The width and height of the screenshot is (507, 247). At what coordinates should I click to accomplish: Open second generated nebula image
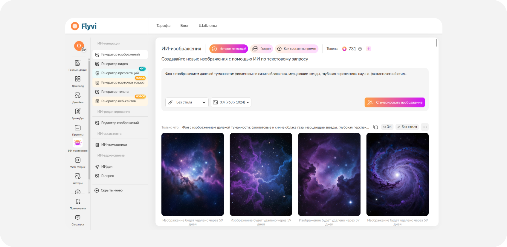(261, 174)
